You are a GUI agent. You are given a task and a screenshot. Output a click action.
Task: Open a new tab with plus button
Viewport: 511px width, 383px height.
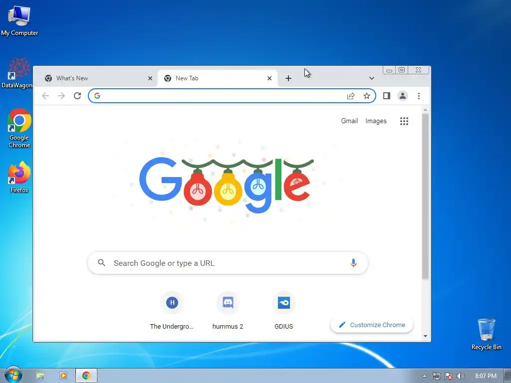[x=288, y=78]
